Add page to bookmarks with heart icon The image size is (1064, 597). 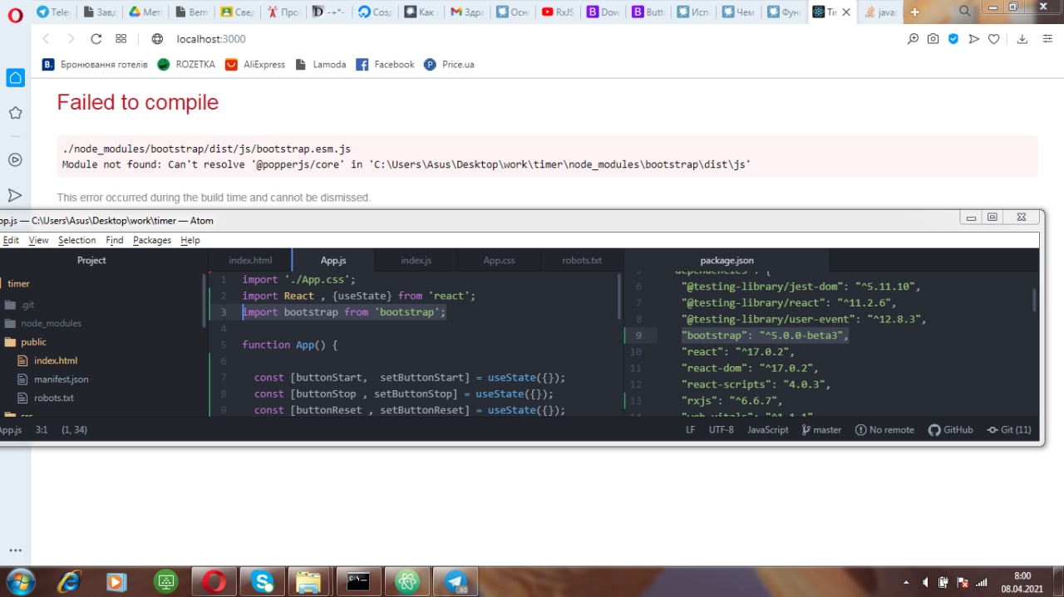coord(993,39)
